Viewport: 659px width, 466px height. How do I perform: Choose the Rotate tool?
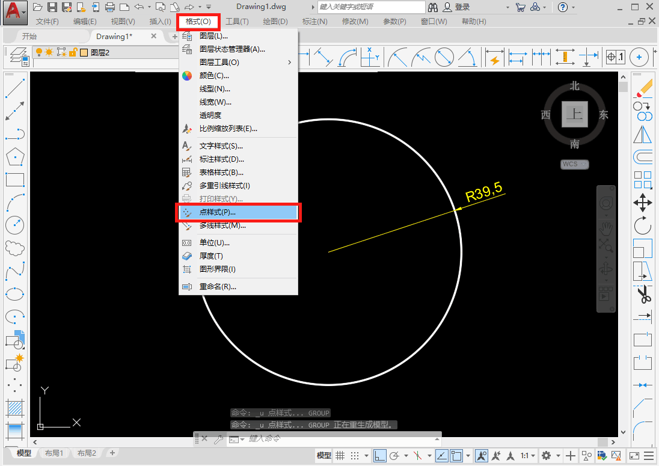(643, 226)
